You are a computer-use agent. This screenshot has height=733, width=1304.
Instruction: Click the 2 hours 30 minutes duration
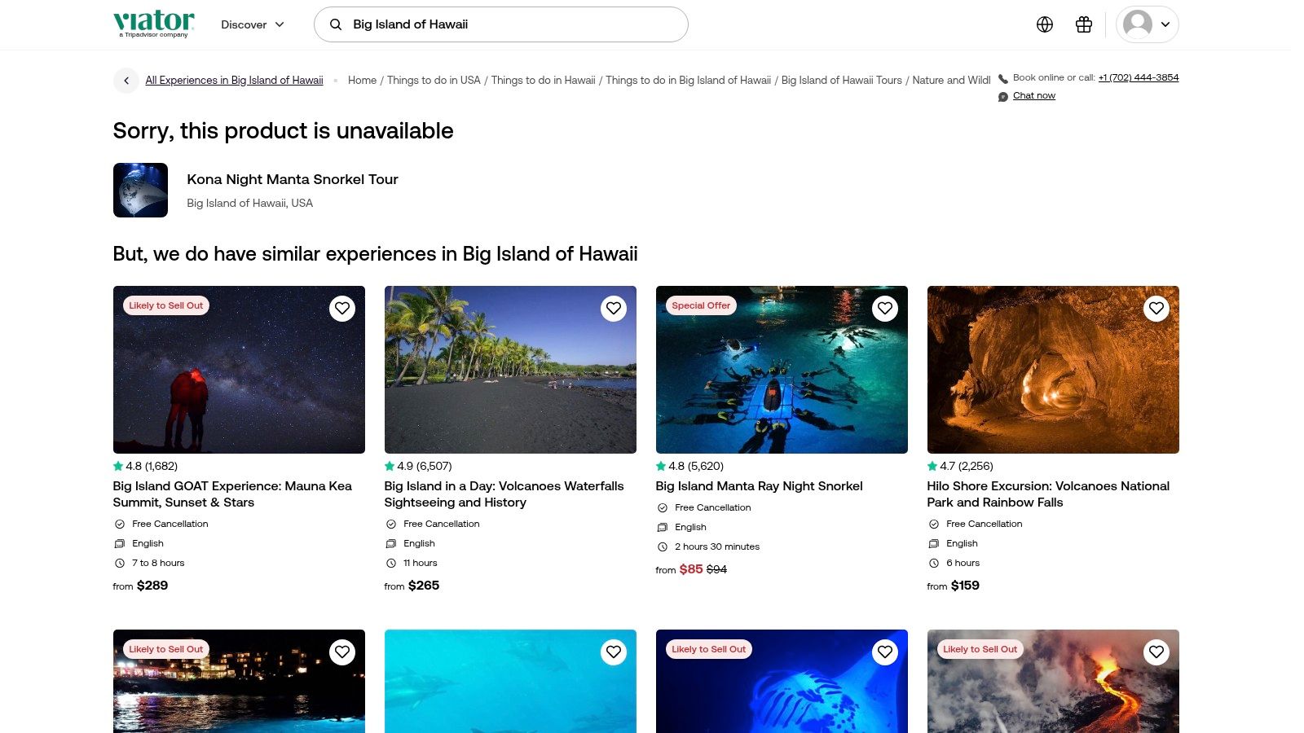(x=717, y=546)
